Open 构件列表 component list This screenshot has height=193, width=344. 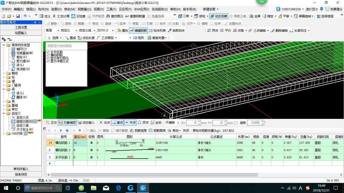click(157, 30)
